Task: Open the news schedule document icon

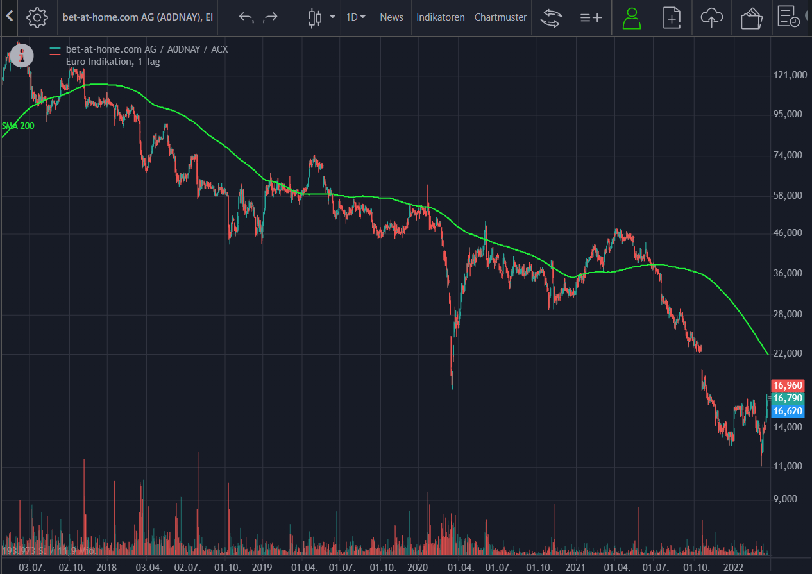Action: pyautogui.click(x=788, y=17)
